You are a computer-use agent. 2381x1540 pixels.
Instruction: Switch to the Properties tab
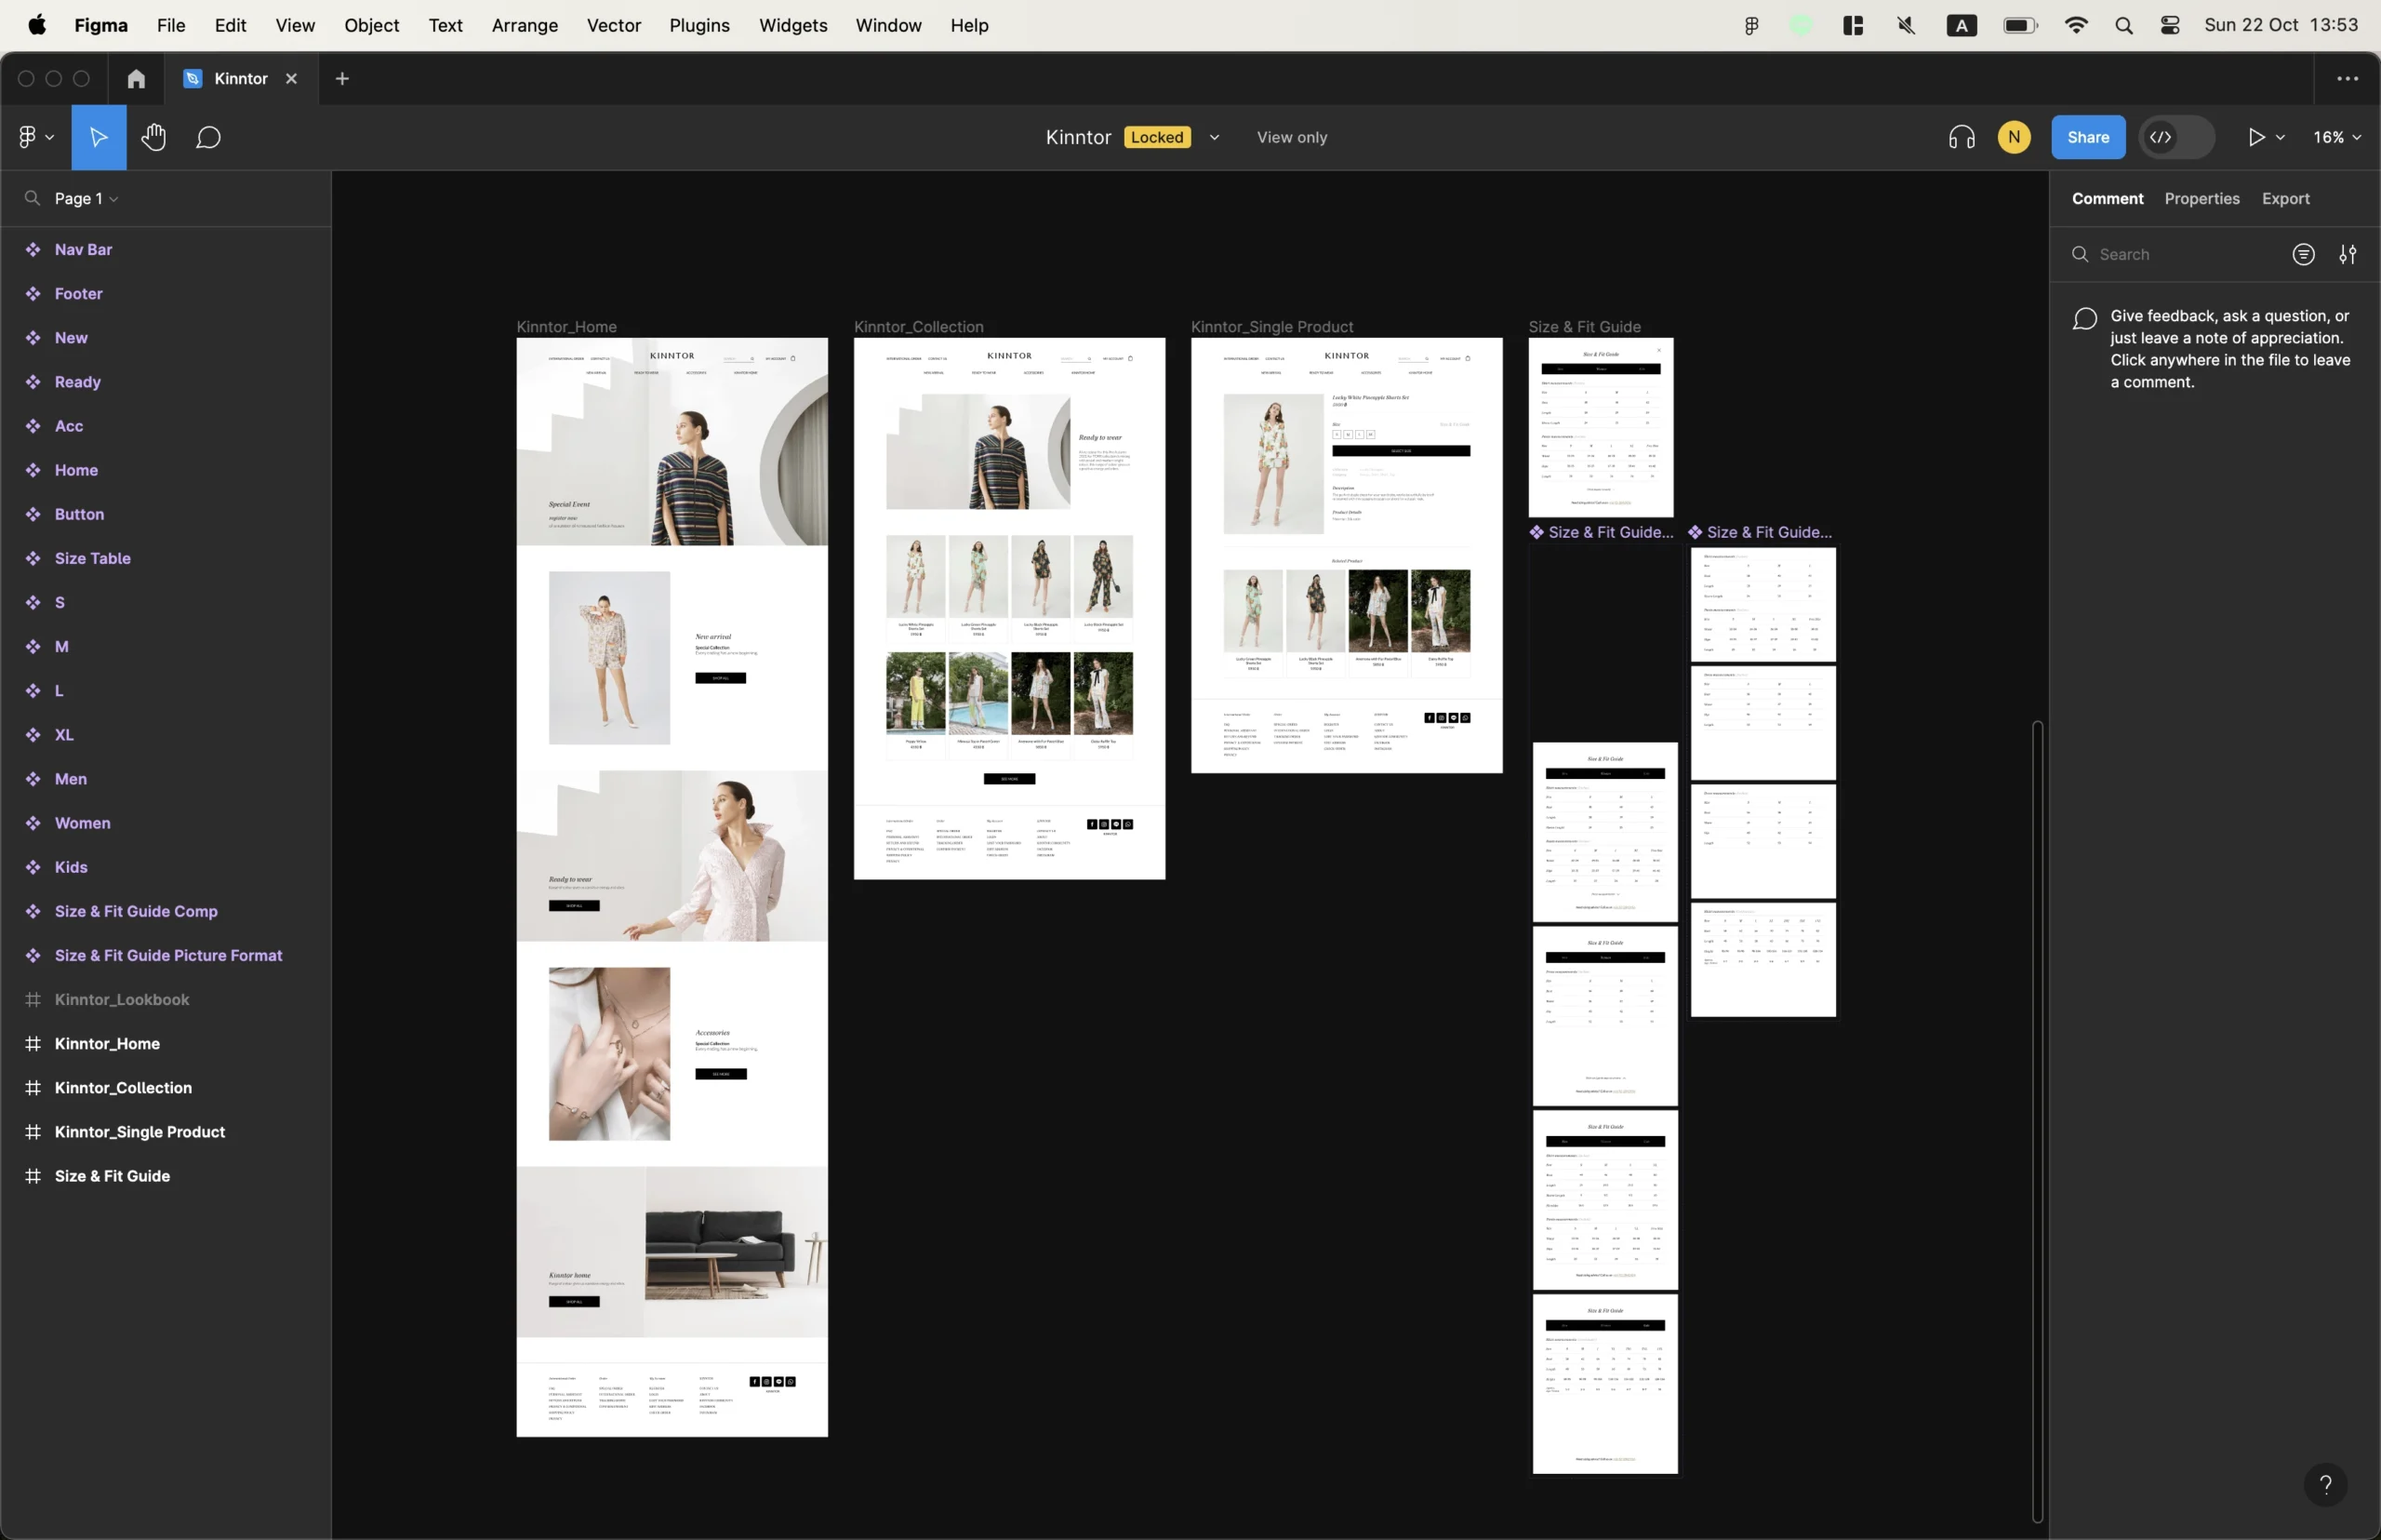pos(2201,198)
